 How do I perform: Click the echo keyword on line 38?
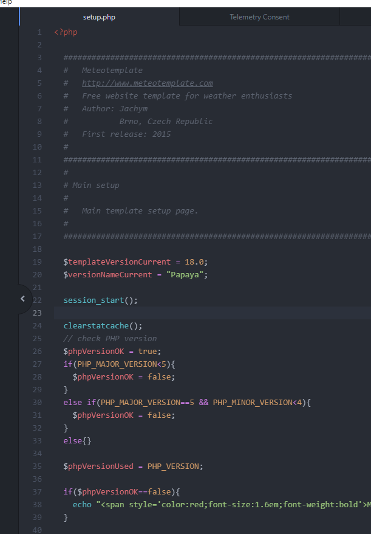point(82,505)
